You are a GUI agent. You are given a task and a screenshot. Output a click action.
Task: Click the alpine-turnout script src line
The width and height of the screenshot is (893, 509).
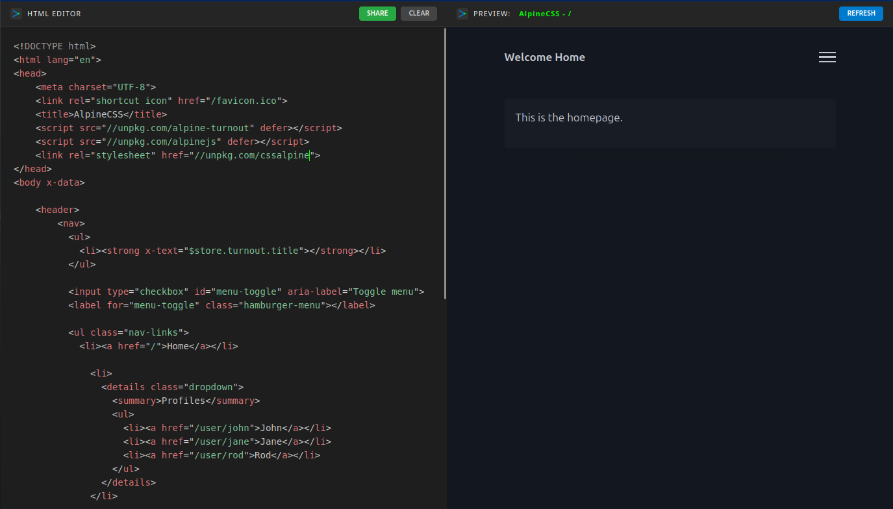pyautogui.click(x=188, y=128)
